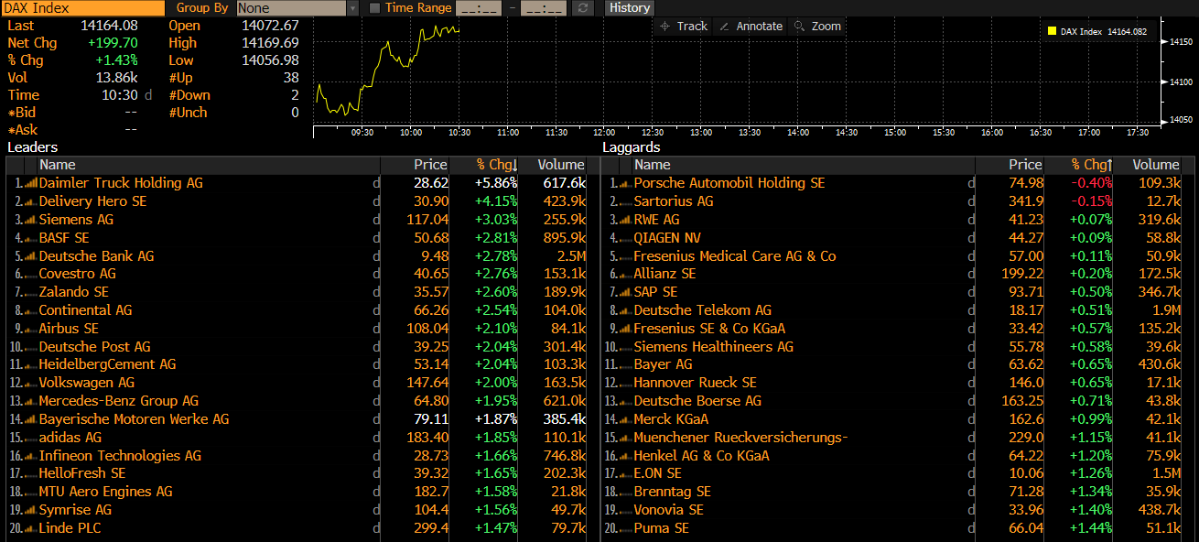Screen dimensions: 1199x542
Task: Open the Group By dropdown
Action: tap(352, 8)
